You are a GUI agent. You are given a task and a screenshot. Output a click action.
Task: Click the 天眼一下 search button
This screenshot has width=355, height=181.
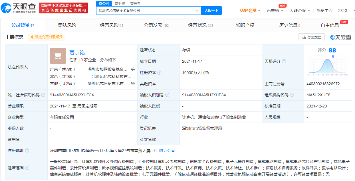click(211, 11)
